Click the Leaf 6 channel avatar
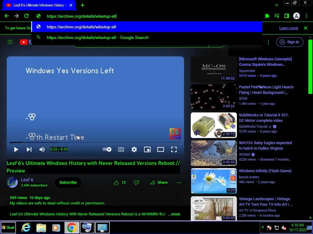313x234 pixels. pyautogui.click(x=12, y=182)
